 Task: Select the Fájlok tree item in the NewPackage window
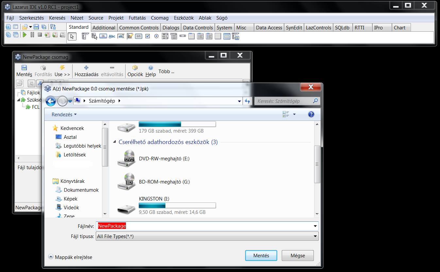[x=33, y=93]
